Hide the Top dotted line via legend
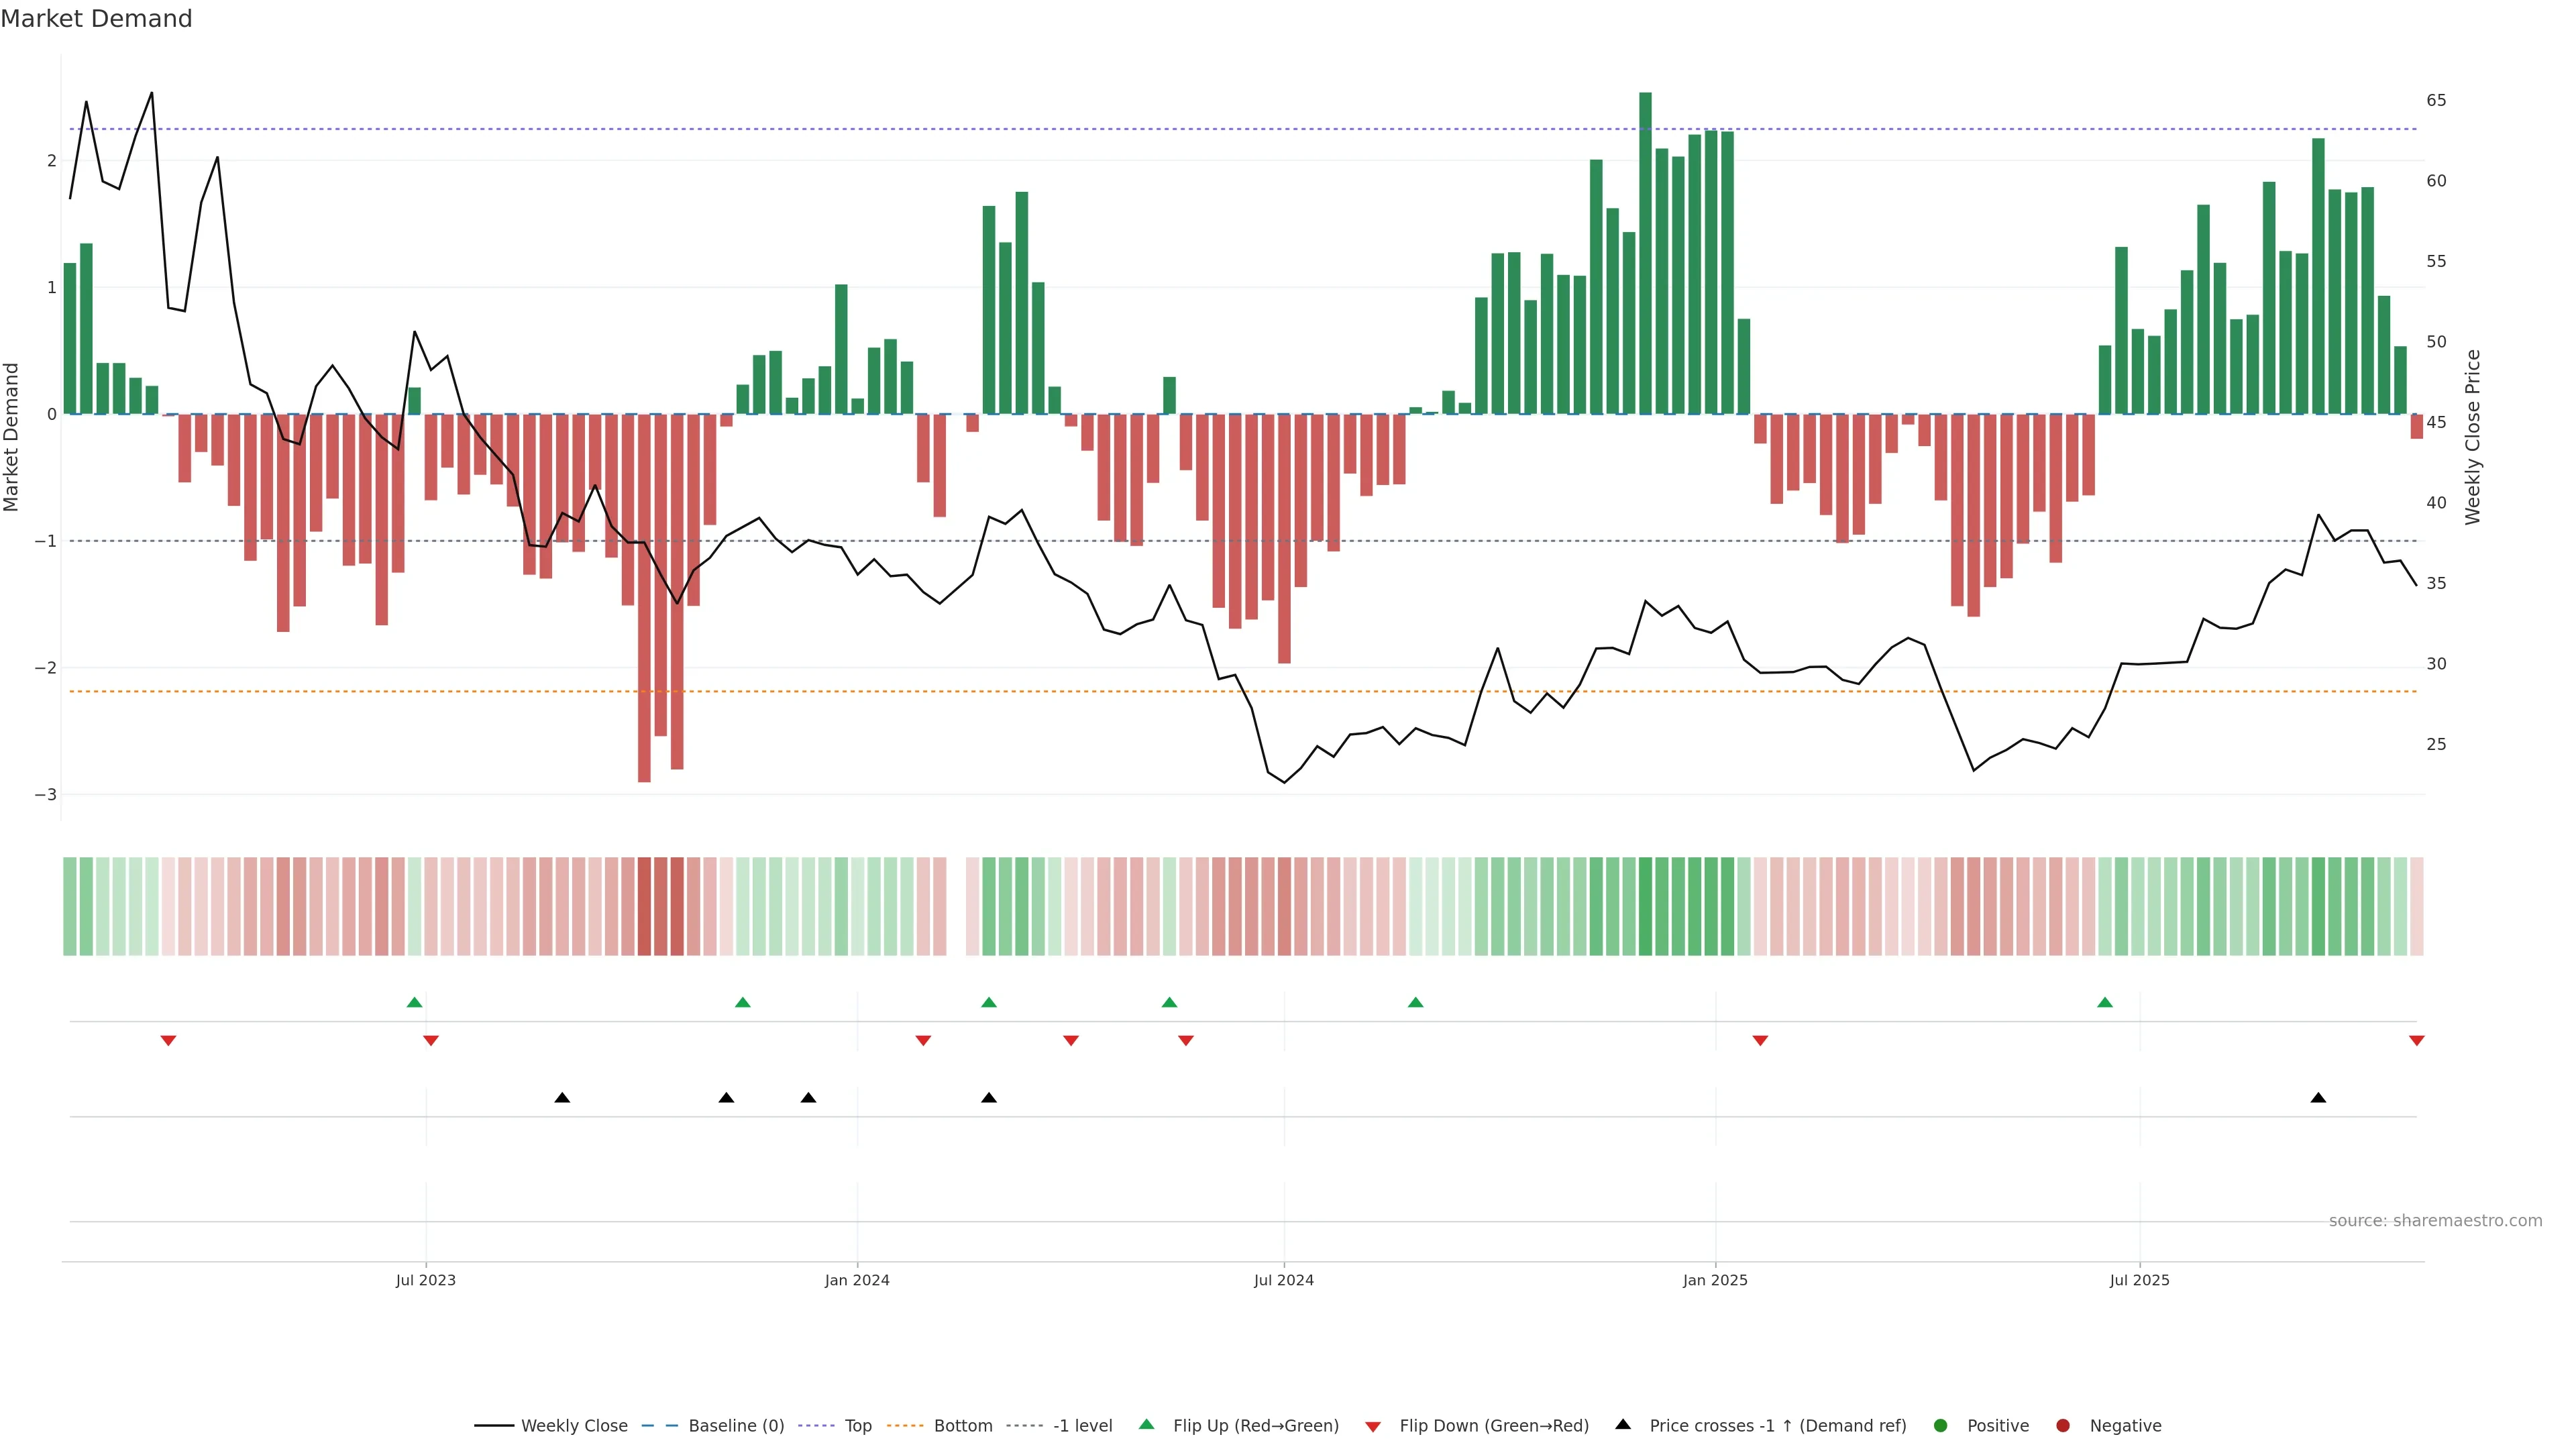The image size is (2576, 1449). click(857, 1425)
